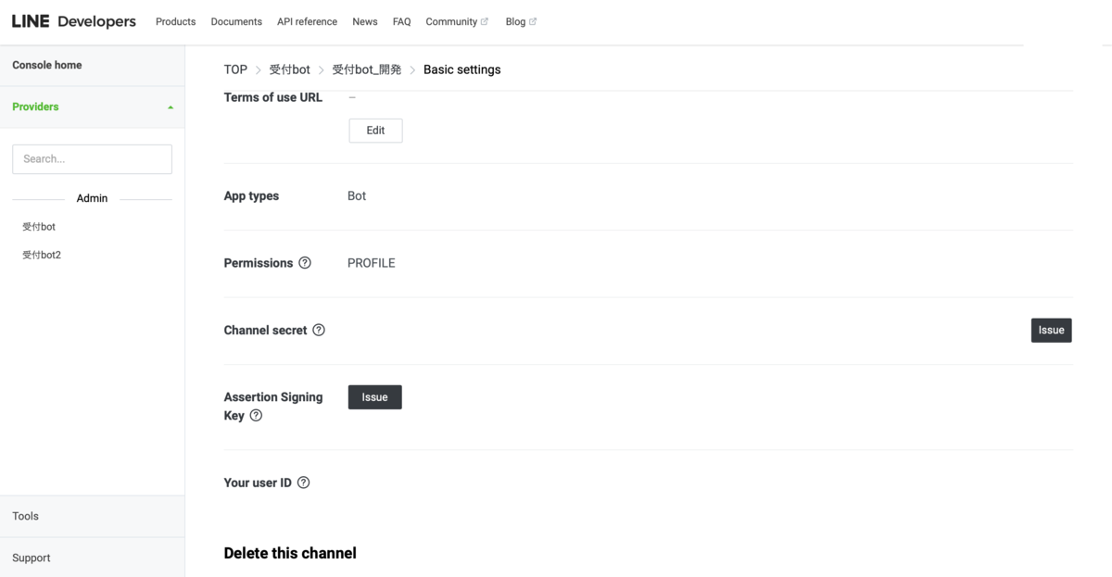Issue an Assertion Signing Key

tap(374, 397)
